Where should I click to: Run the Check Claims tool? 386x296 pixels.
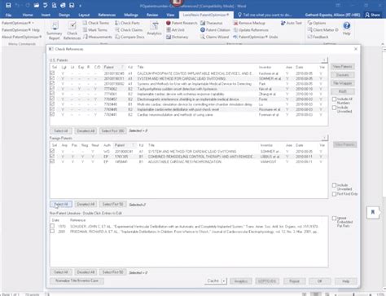(129, 30)
